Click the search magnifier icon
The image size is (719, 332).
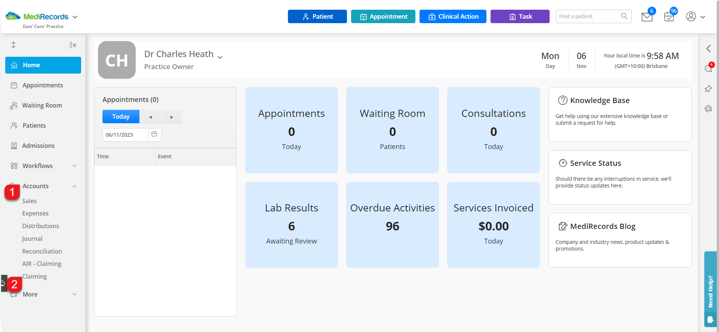(x=624, y=16)
